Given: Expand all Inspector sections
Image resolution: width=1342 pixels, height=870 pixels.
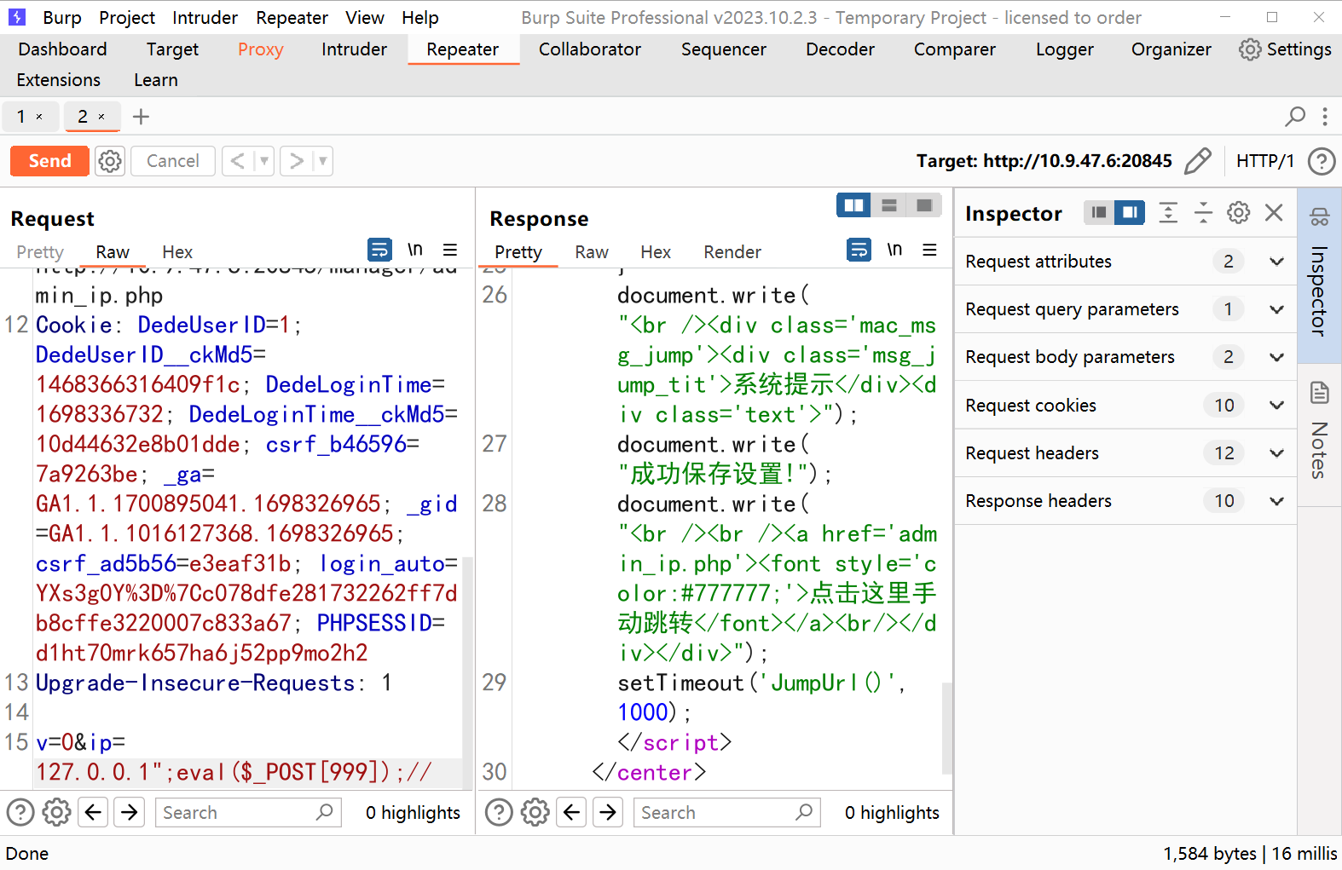Looking at the screenshot, I should pyautogui.click(x=1168, y=212).
